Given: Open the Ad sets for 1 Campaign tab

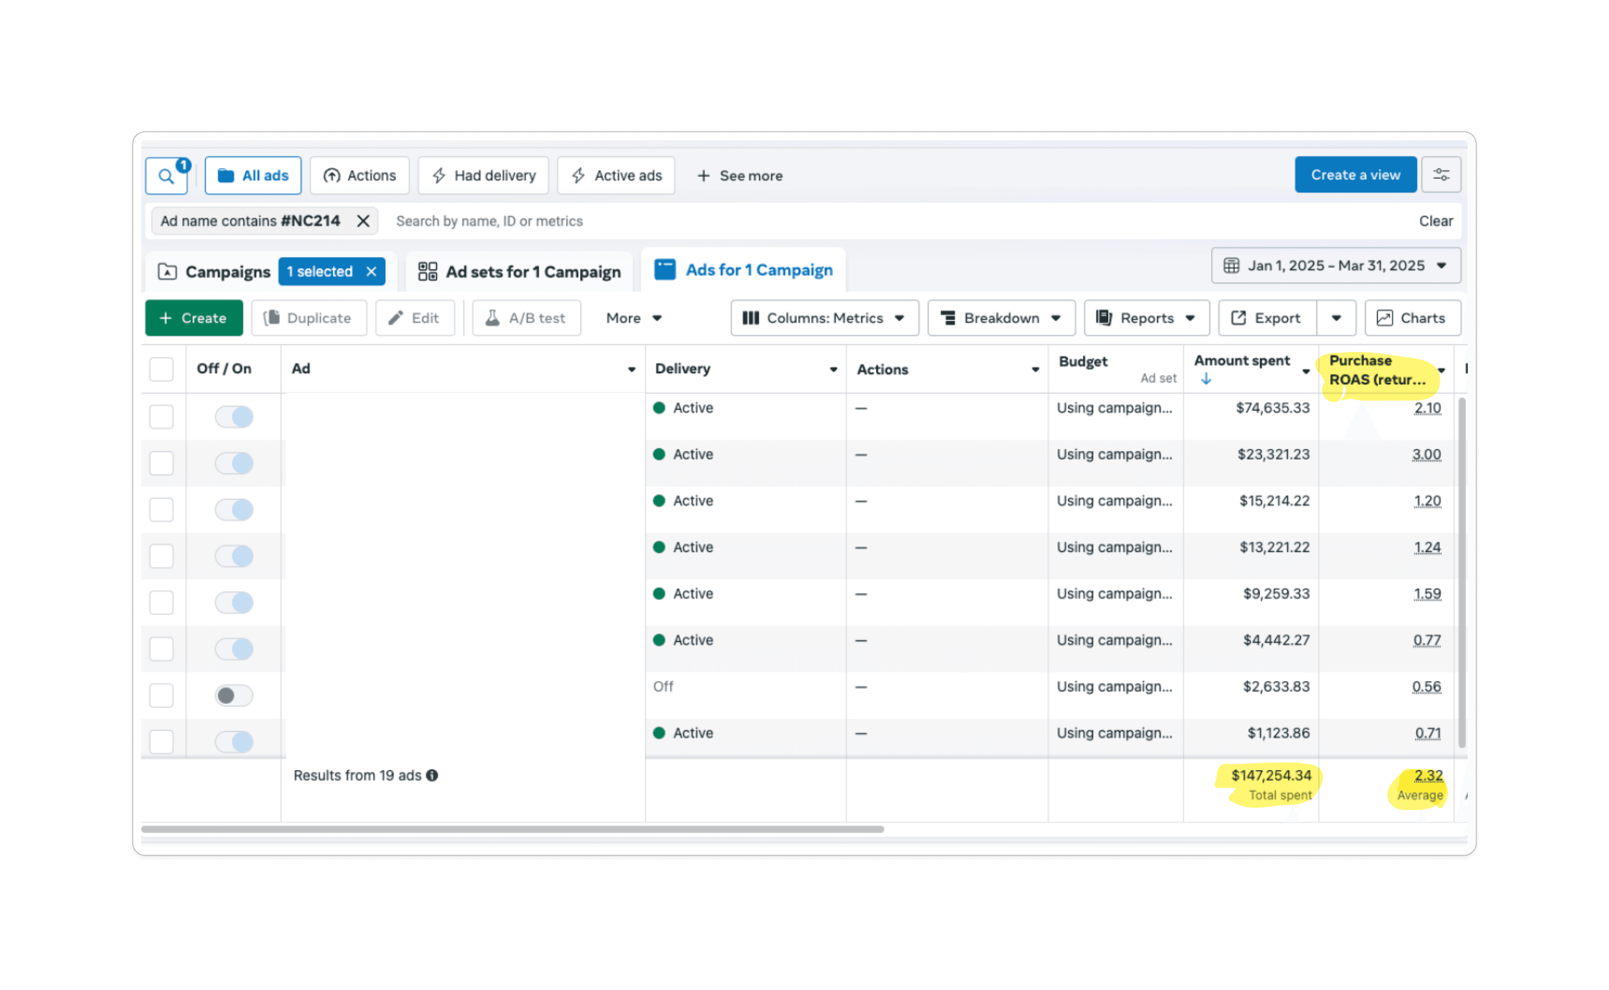Looking at the screenshot, I should 519,271.
